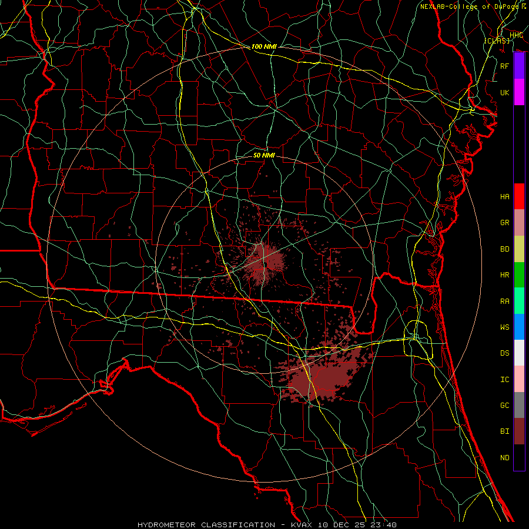The height and width of the screenshot is (529, 529).
Task: Click the GR pink-brown legend swatch
Action: click(x=519, y=222)
